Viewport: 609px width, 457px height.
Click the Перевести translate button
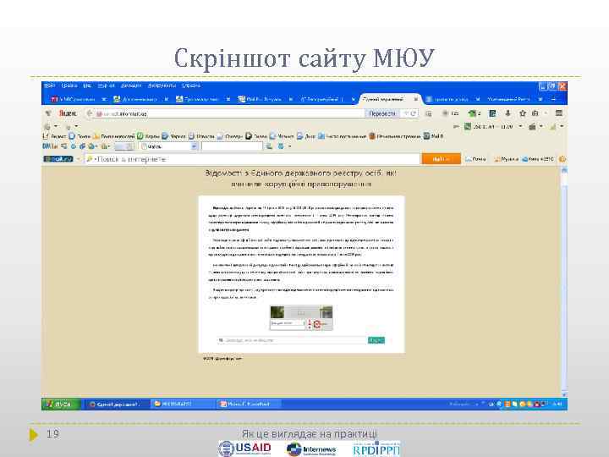[x=381, y=113]
